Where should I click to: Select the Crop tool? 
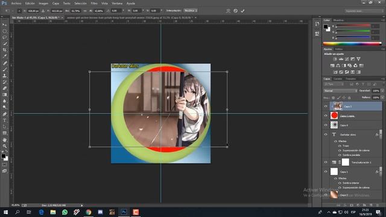pyautogui.click(x=4, y=50)
